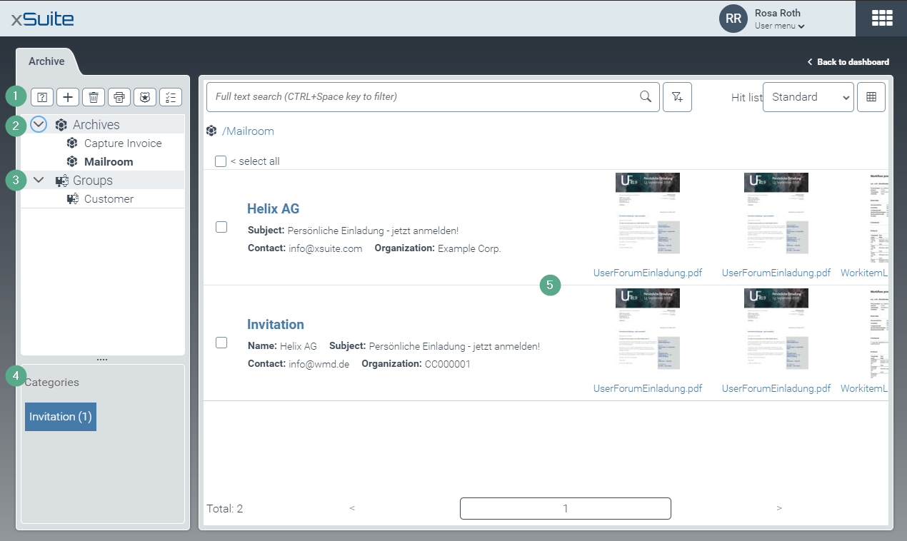This screenshot has height=541, width=907.
Task: Open the Hit list Standard dropdown
Action: coord(808,97)
